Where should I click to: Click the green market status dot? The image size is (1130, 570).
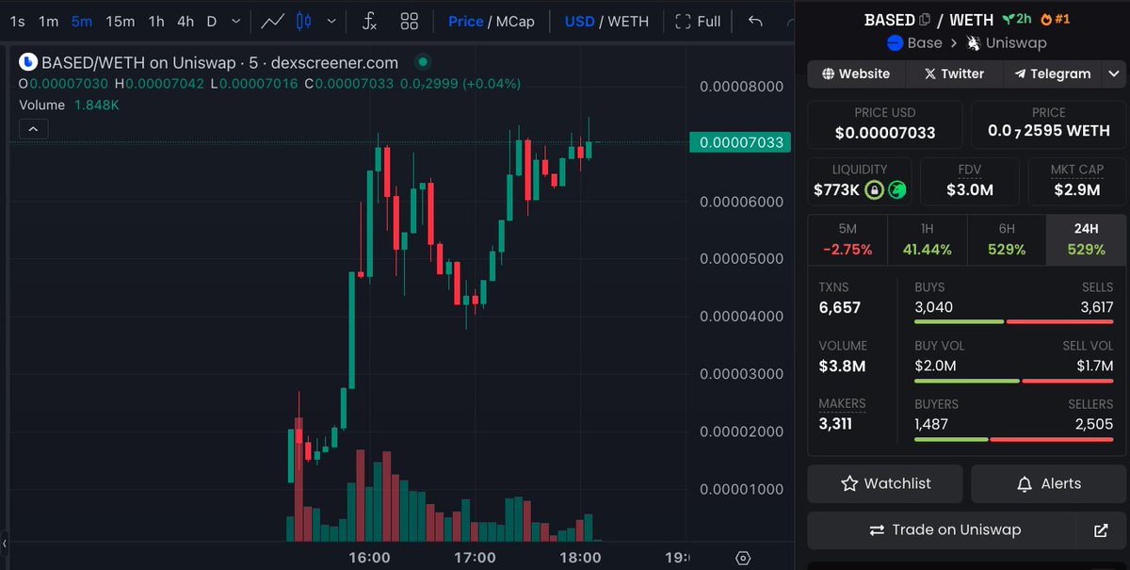coord(423,62)
